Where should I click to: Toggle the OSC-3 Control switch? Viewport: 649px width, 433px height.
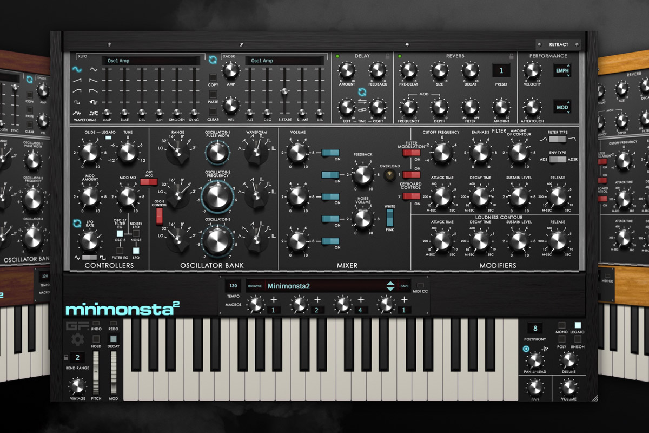point(160,216)
